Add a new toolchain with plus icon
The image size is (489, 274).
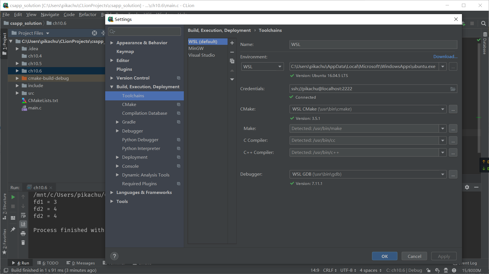(x=232, y=43)
